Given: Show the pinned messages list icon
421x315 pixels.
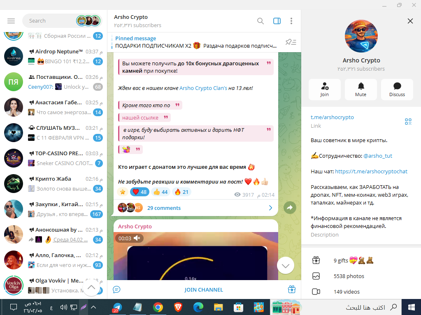Looking at the screenshot, I should [291, 42].
